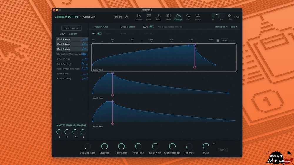Select the Envelope tab
The height and width of the screenshot is (165, 294).
coord(178,17)
